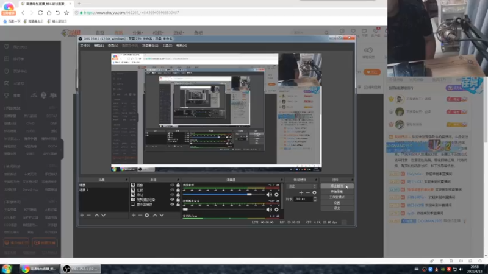Open the 游戏 dropdown in the Douyu navigation
The width and height of the screenshot is (488, 274).
pos(179,33)
